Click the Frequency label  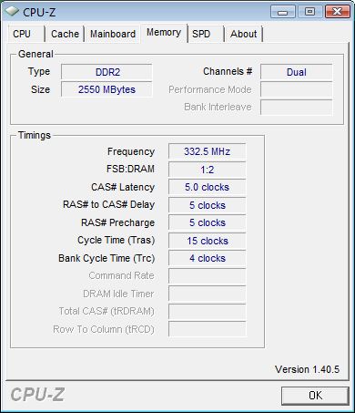tap(131, 151)
